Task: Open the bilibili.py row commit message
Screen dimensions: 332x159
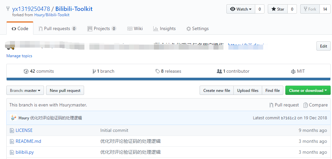Action: (x=130, y=152)
